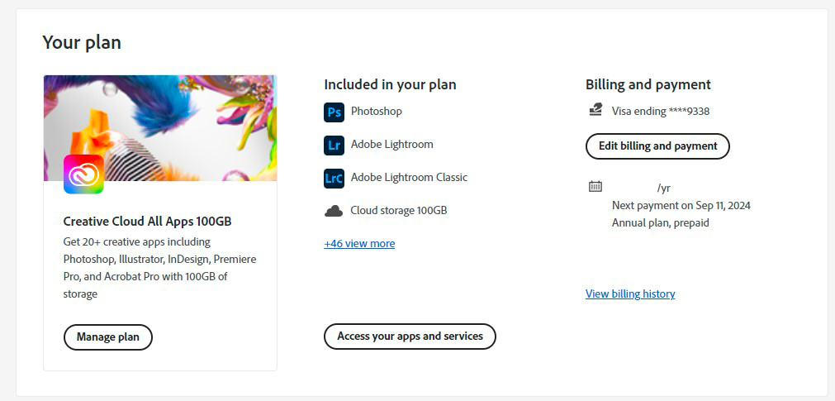Click Edit billing and payment button
Viewport: 835px width, 401px height.
pos(657,146)
